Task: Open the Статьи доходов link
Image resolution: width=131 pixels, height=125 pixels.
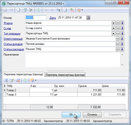Action: [x=13, y=44]
